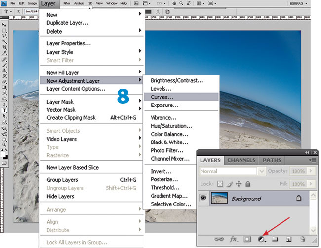Collapse the Layers panel with double arrows
Viewport: 321px width, 248px height.
tap(307, 152)
